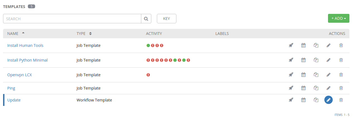Copy the Install Human Tools template
The image size is (355, 122).
[x=316, y=45]
